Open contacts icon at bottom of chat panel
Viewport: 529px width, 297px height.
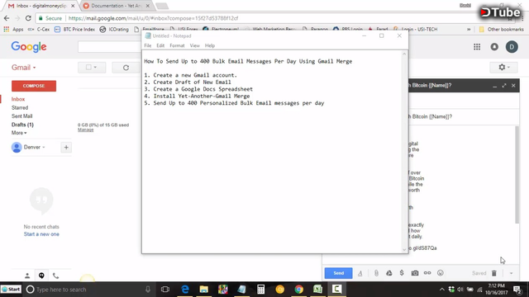point(27,276)
